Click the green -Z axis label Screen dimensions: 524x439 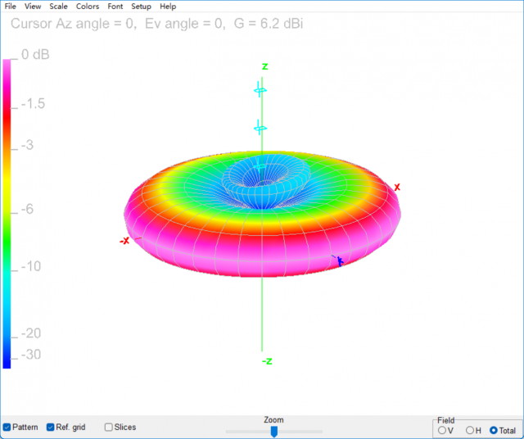point(267,361)
